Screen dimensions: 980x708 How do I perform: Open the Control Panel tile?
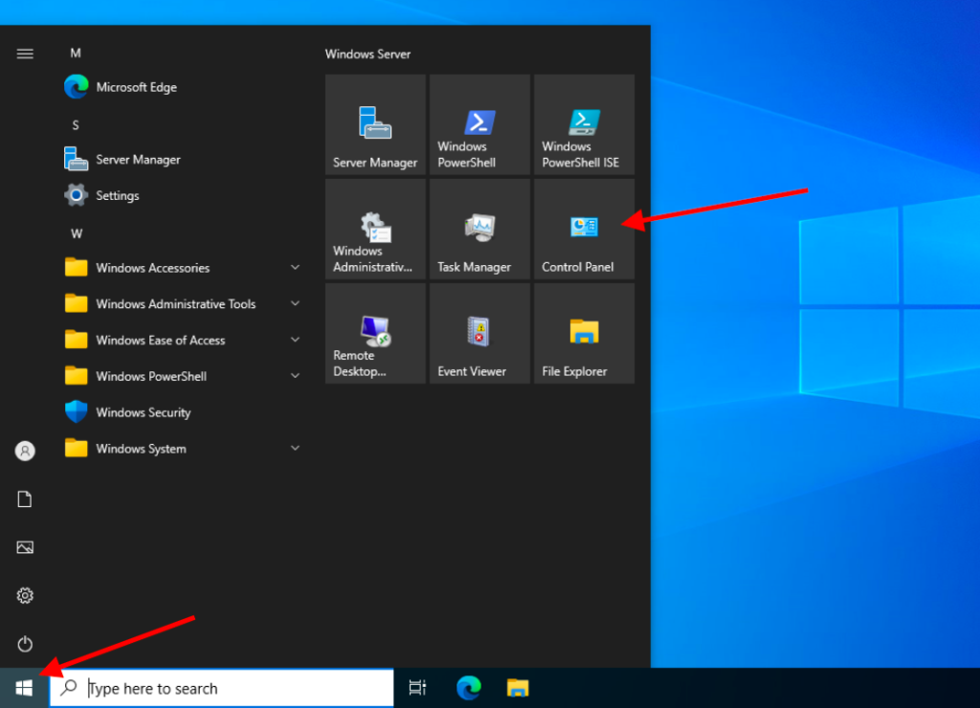tap(584, 229)
